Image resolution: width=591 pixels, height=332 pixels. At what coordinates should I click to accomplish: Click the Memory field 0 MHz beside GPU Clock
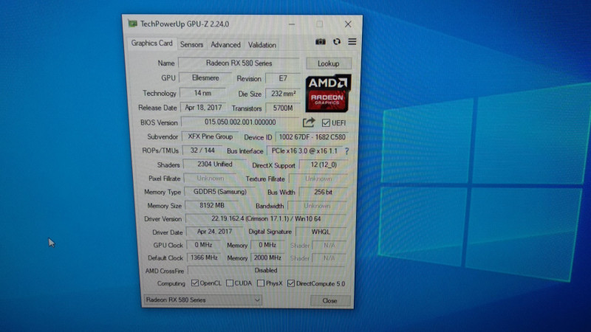pyautogui.click(x=267, y=245)
